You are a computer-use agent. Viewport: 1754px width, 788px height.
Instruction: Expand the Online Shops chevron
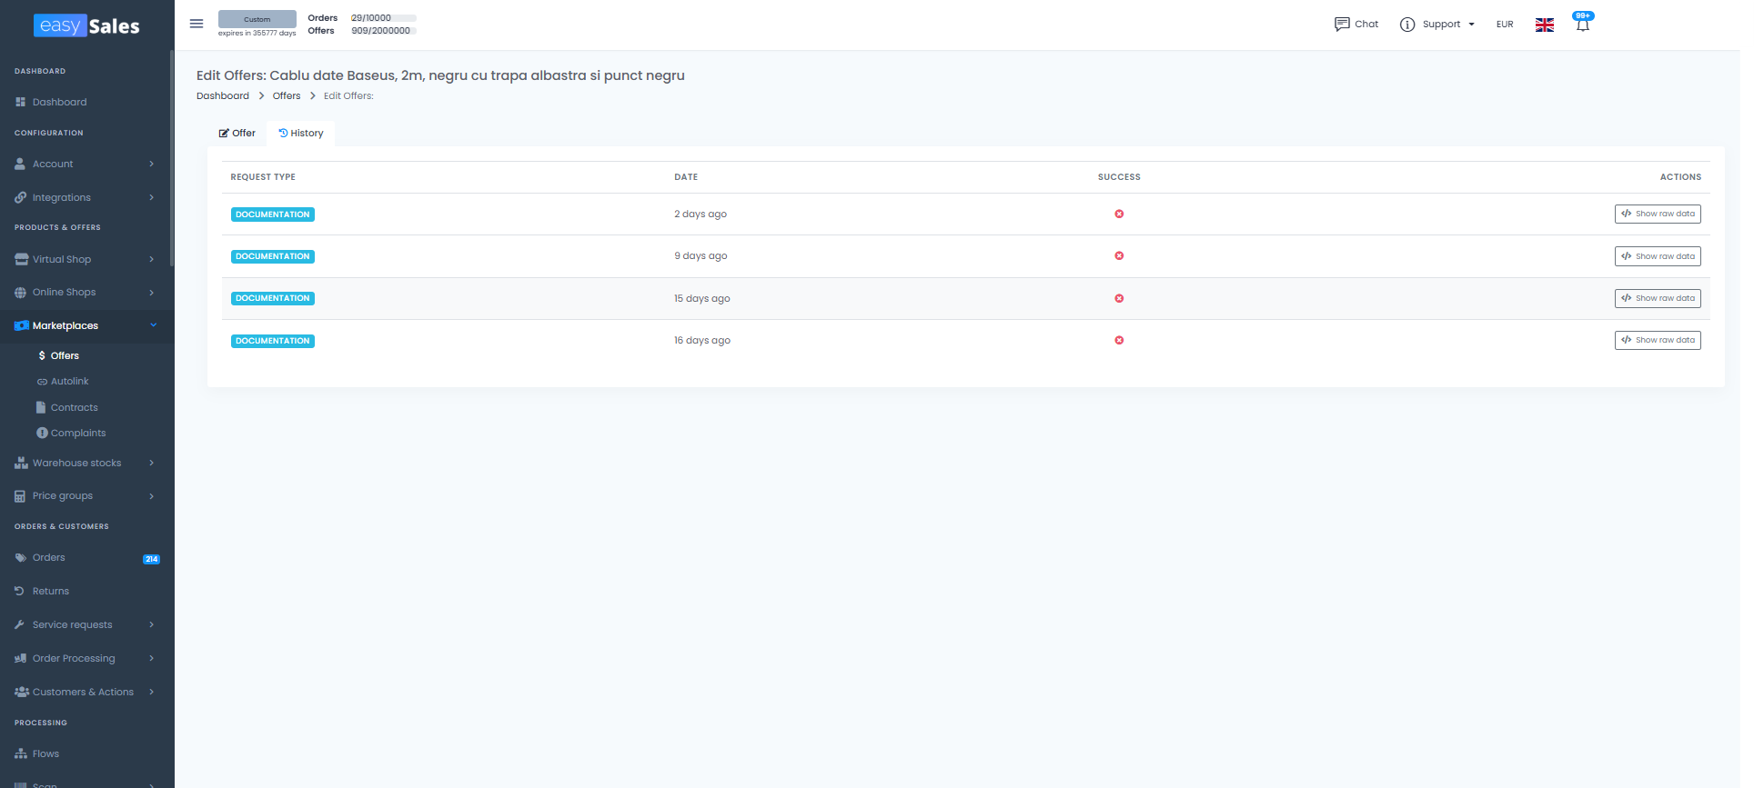152,292
